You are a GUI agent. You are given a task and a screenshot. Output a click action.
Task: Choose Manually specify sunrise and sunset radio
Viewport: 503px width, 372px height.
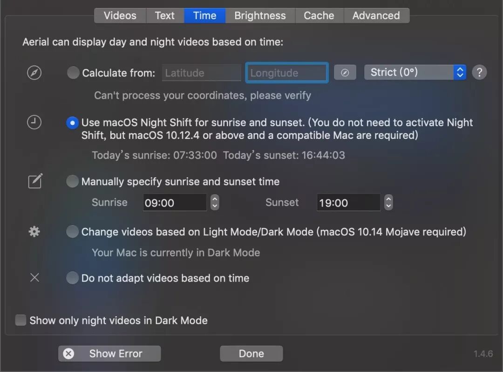click(73, 181)
